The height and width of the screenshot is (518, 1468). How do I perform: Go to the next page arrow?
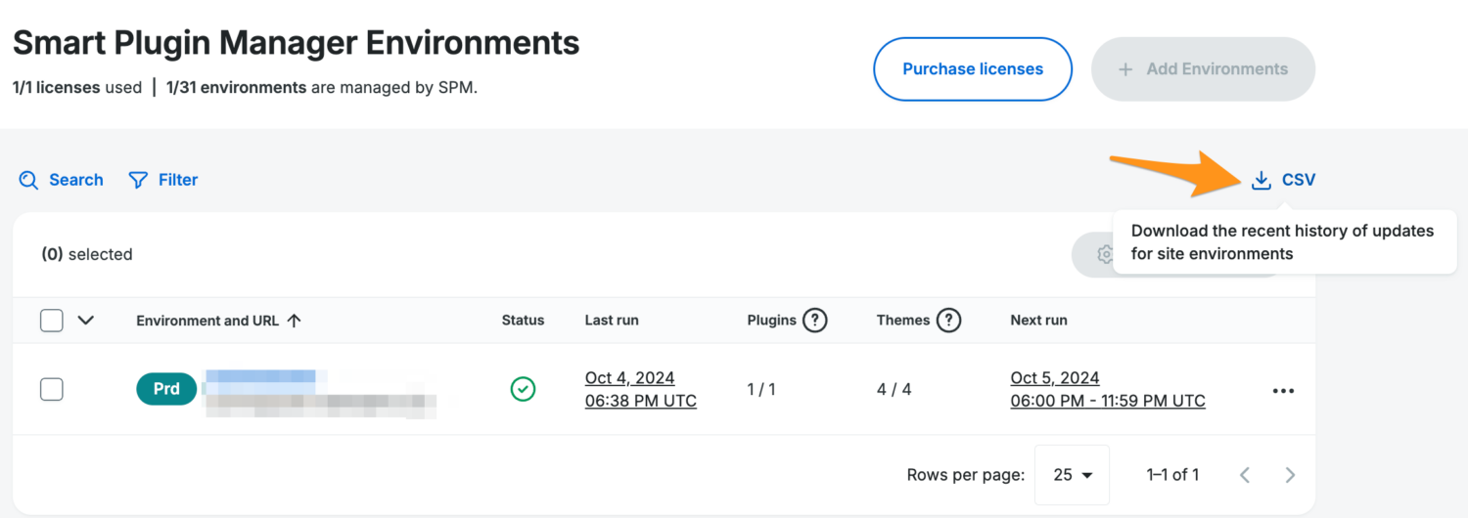1290,475
